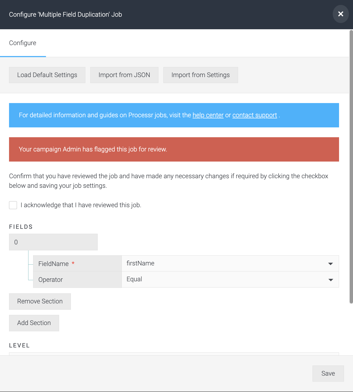Viewport: 353px width, 392px height.
Task: Save the job settings
Action: pyautogui.click(x=328, y=373)
